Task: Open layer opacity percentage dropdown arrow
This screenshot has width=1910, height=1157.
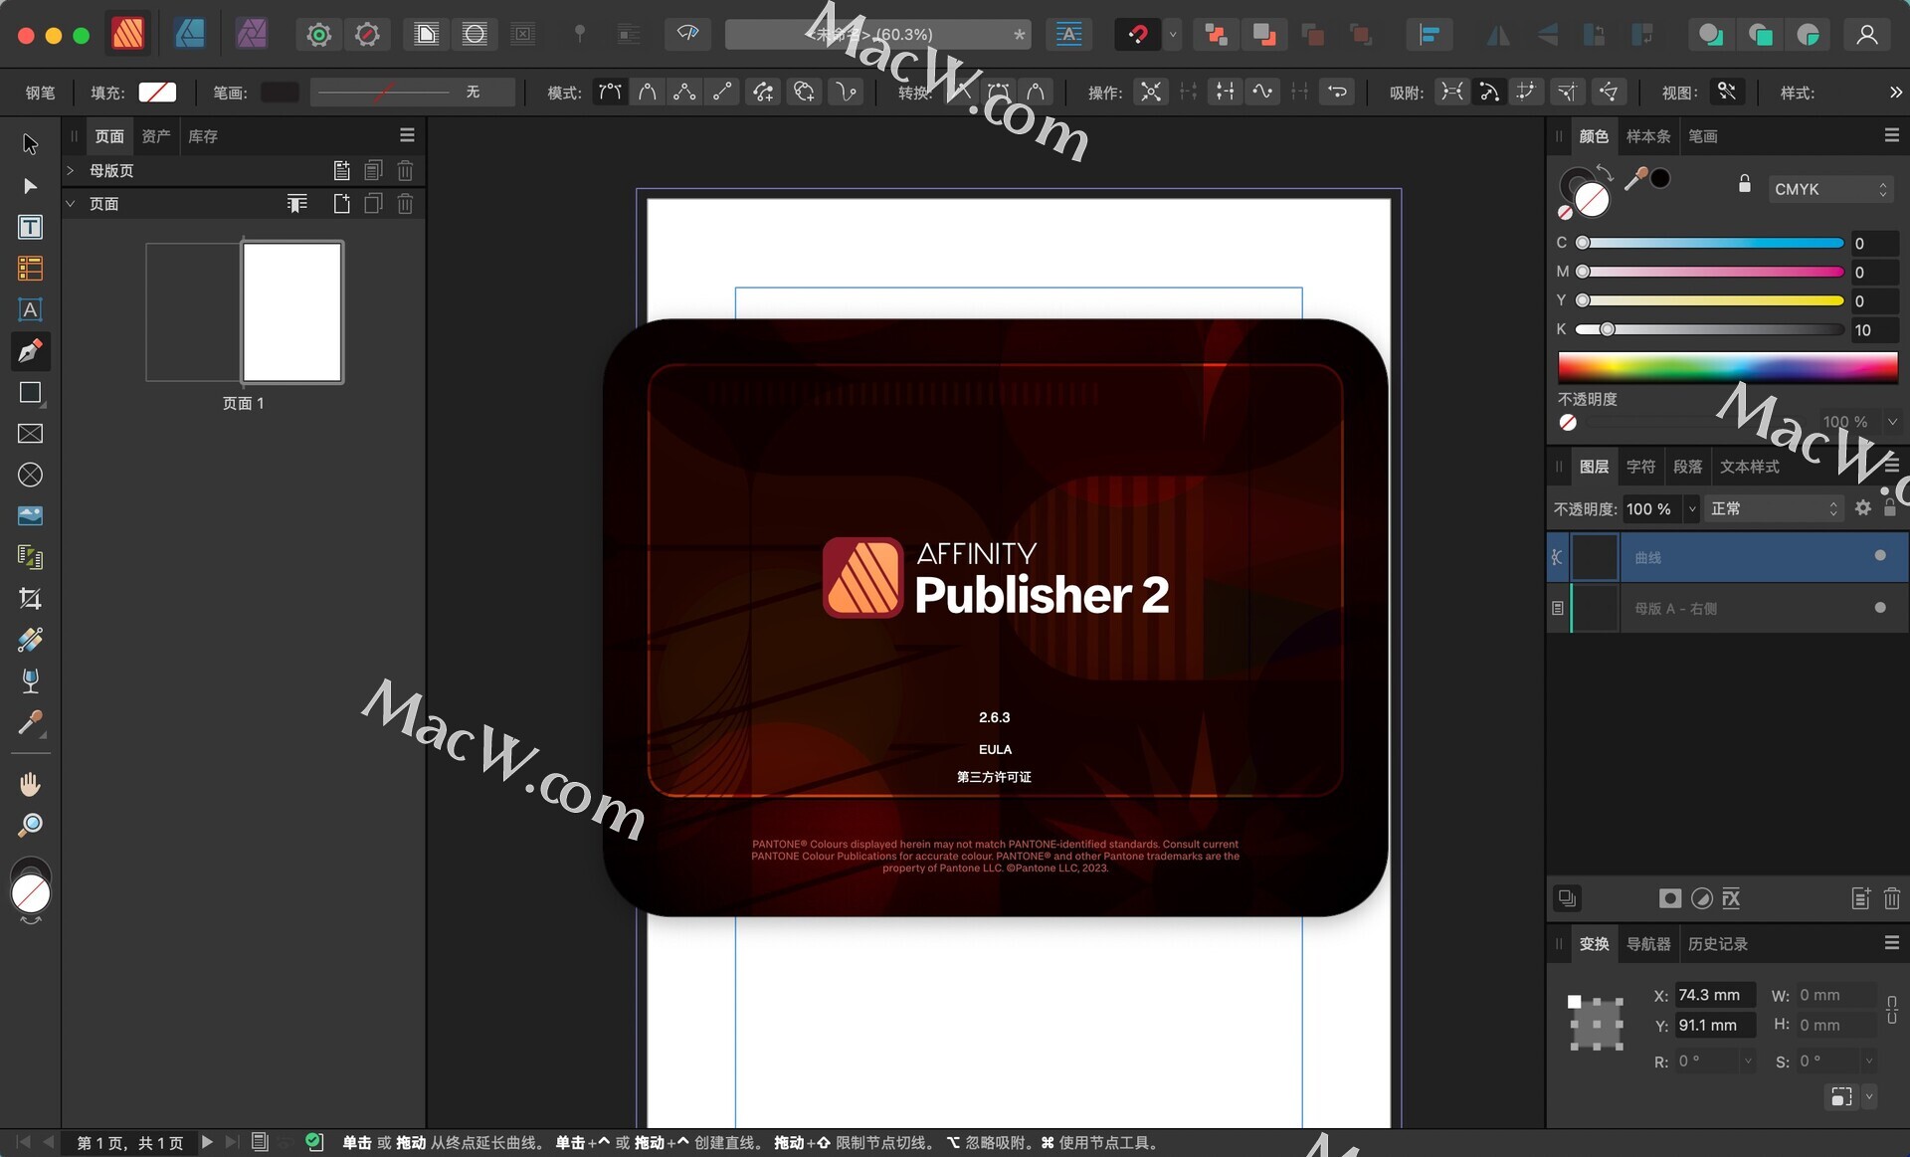Action: [x=1692, y=508]
